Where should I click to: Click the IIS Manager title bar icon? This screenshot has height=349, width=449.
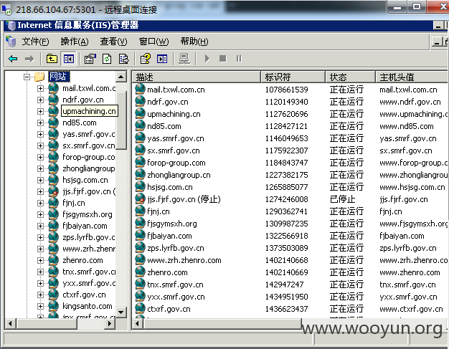pos(11,25)
